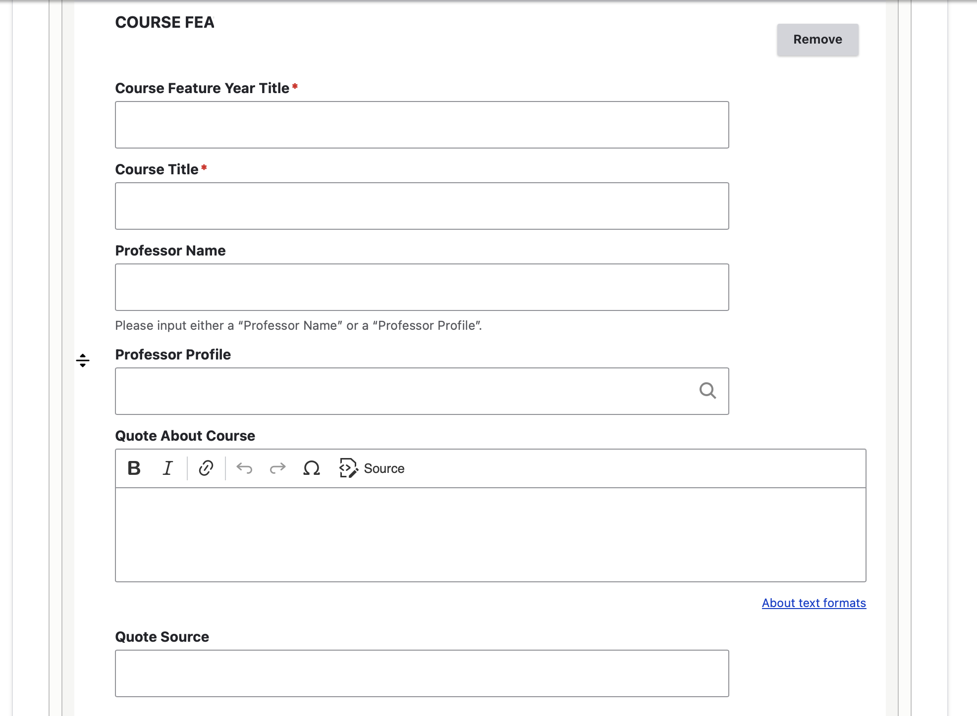Grab the row drag handle icon
The image size is (977, 716).
tap(83, 360)
